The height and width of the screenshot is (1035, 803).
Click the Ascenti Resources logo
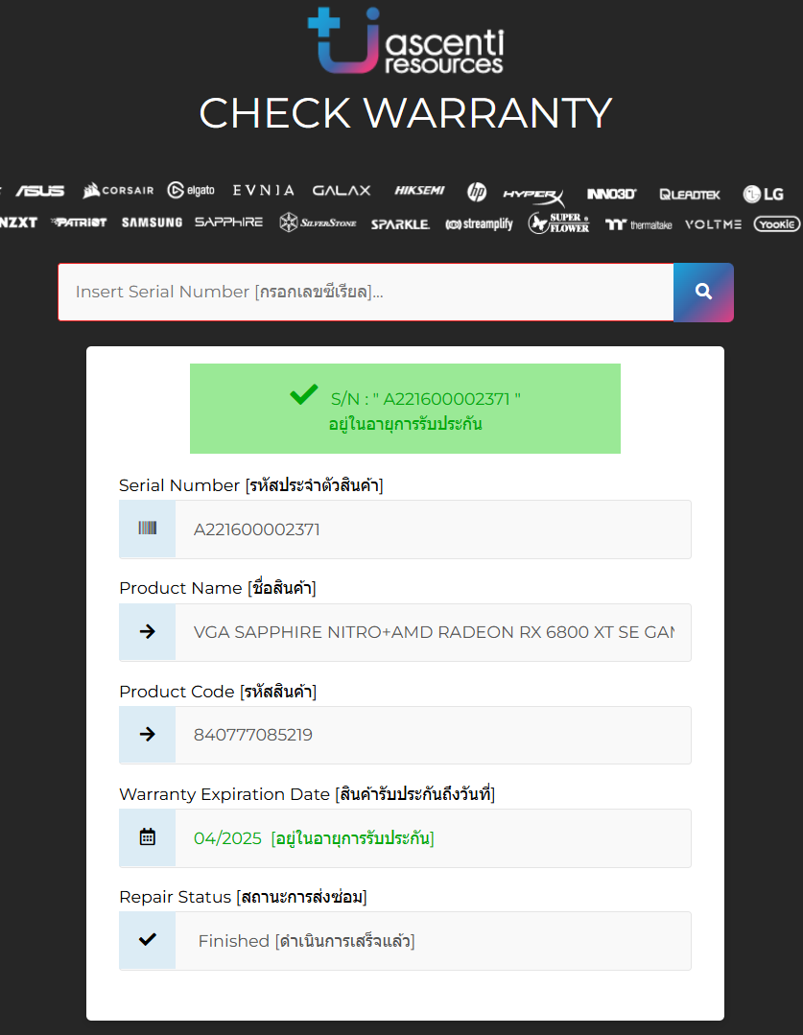(x=406, y=41)
